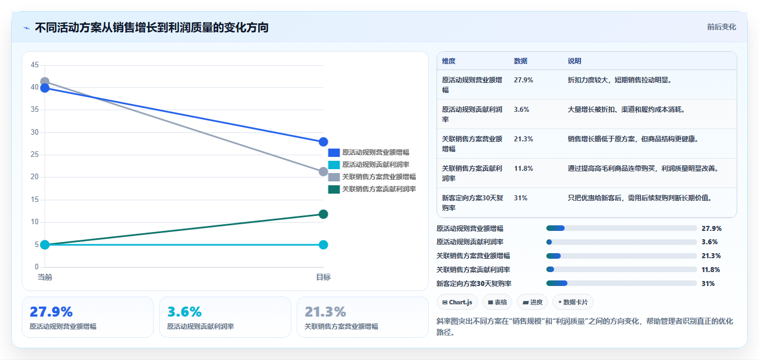Click the 数据 column header
The height and width of the screenshot is (360, 759).
point(521,61)
